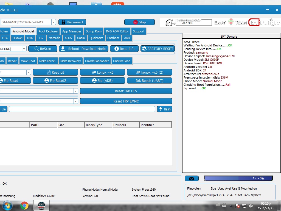Click the Read Info button
The width and height of the screenshot is (281, 211).
(x=124, y=49)
